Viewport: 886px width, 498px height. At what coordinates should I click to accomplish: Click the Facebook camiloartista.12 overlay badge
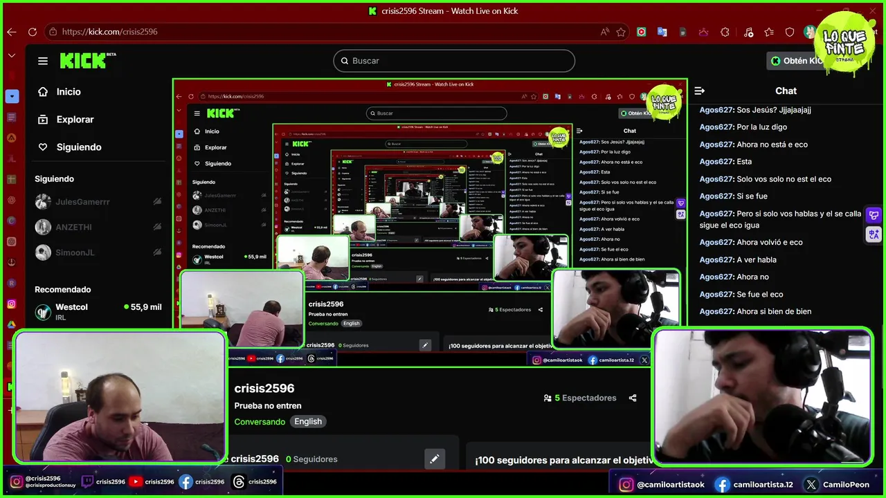(754, 485)
